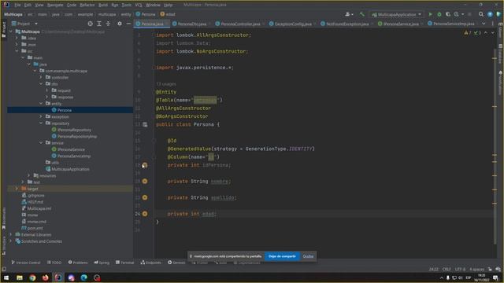The width and height of the screenshot is (504, 283).
Task: Expand the controller package
Action: point(41,77)
